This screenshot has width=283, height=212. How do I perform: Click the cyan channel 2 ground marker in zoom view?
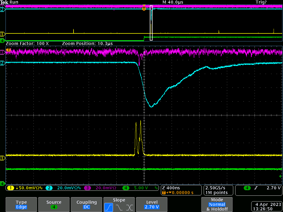[3, 63]
